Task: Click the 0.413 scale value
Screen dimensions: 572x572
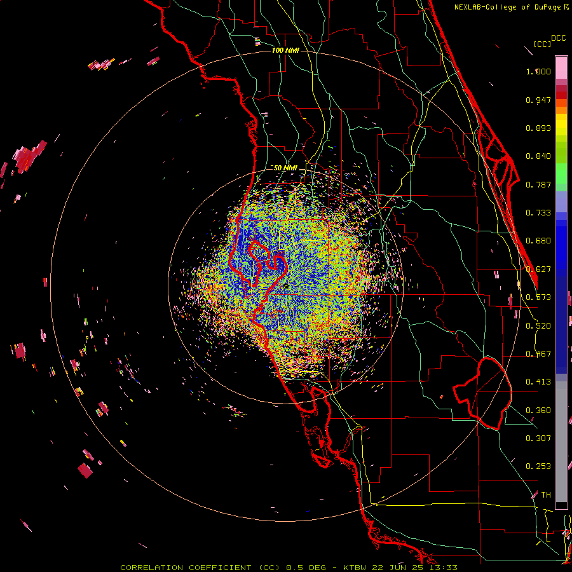Action: coord(538,382)
